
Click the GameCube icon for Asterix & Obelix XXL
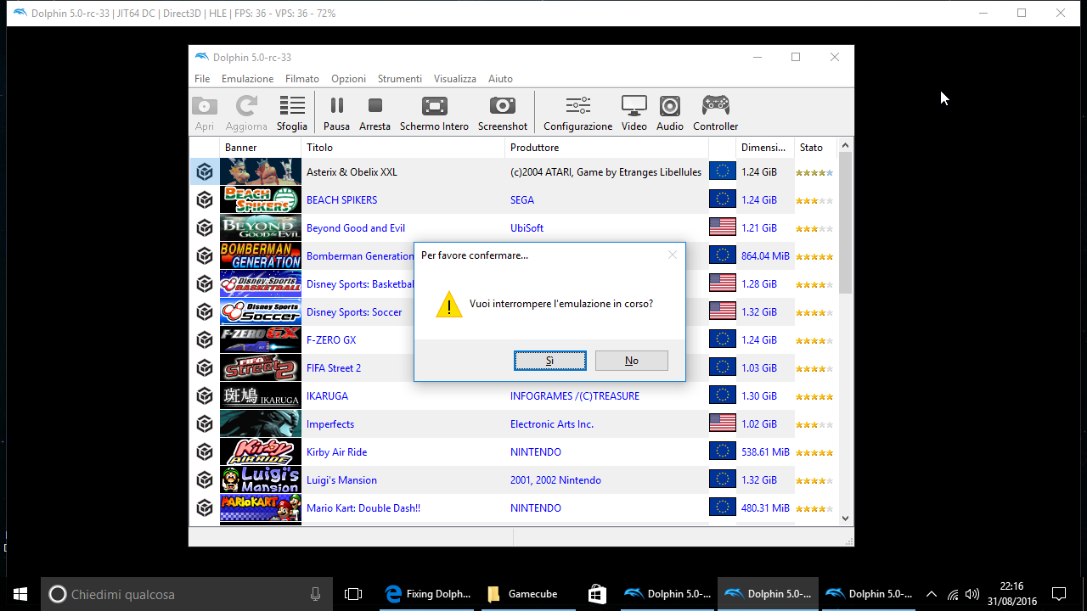point(205,172)
